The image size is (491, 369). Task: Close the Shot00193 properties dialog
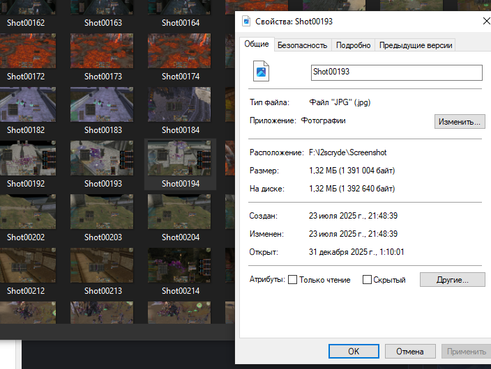(485, 22)
